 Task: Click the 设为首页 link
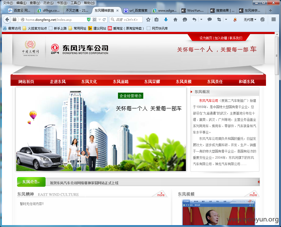206,38
